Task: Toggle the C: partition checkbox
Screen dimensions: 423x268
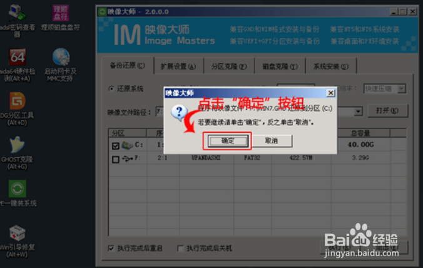Action: coord(116,146)
